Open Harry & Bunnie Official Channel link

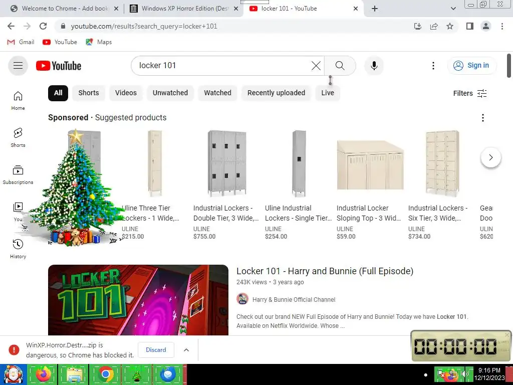(x=294, y=300)
